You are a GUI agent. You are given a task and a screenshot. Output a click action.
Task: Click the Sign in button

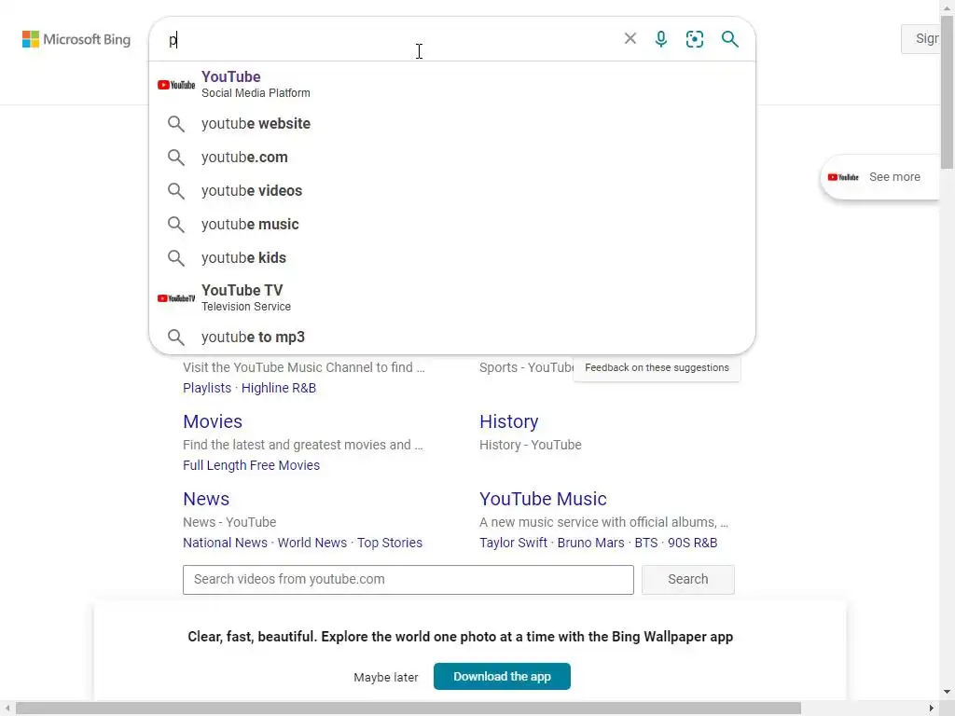point(922,39)
